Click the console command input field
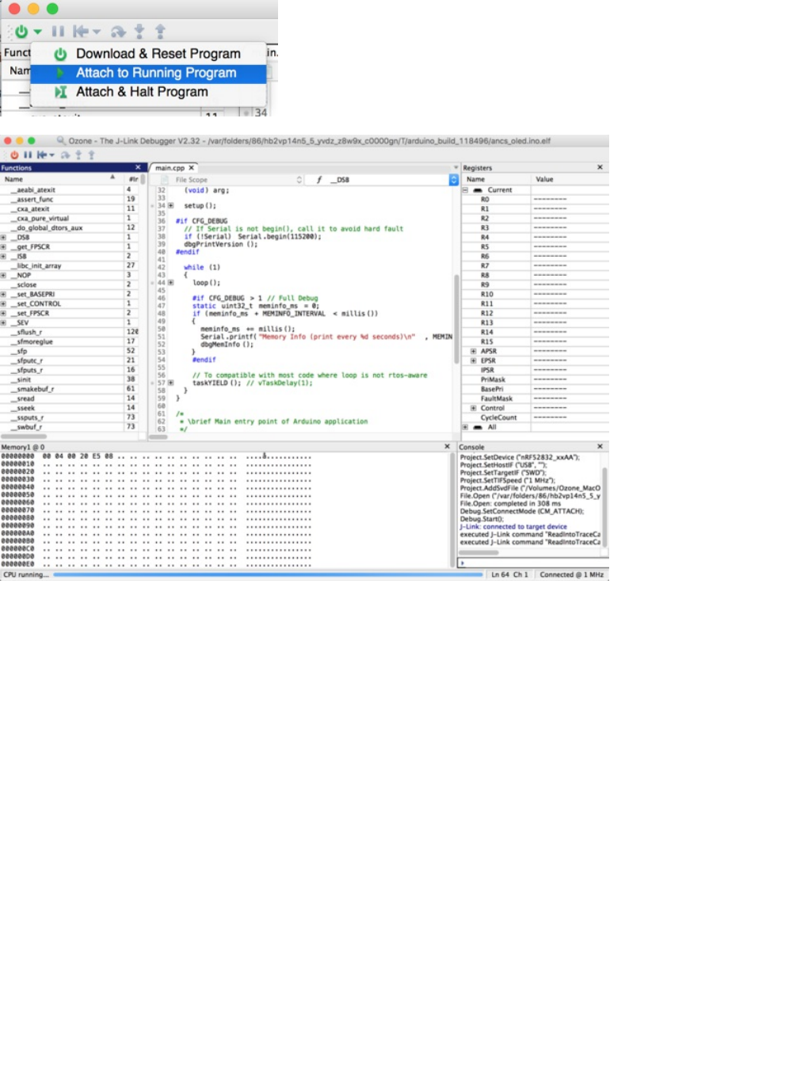Viewport: 789px width, 1076px height. pyautogui.click(x=533, y=563)
